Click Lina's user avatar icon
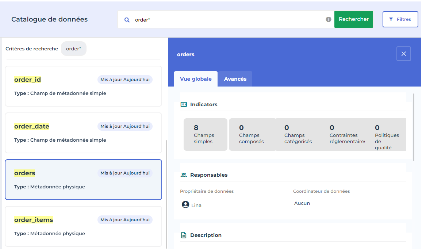 (185, 204)
